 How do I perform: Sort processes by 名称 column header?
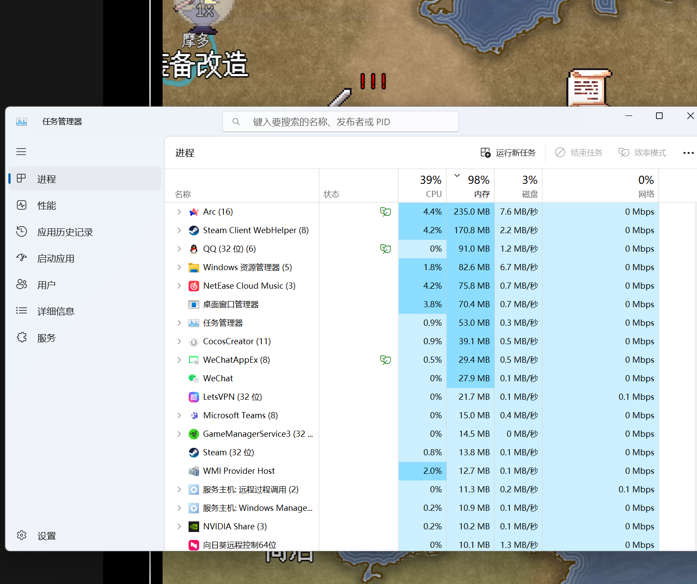click(x=242, y=186)
